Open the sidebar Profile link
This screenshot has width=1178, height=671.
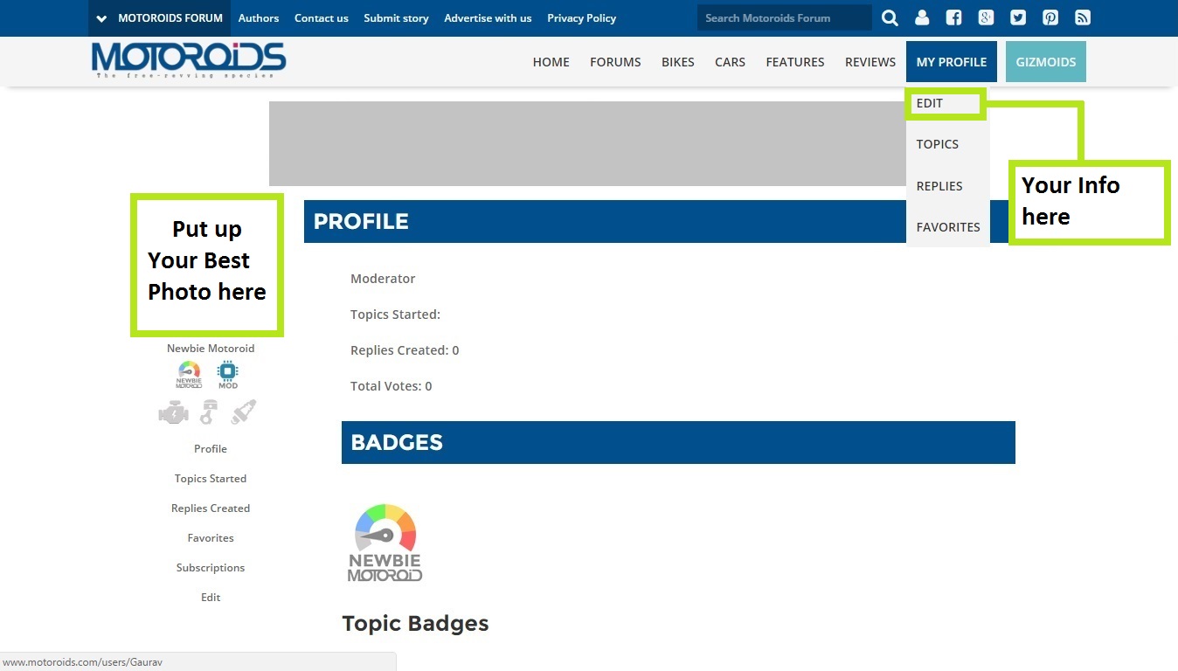click(x=211, y=449)
